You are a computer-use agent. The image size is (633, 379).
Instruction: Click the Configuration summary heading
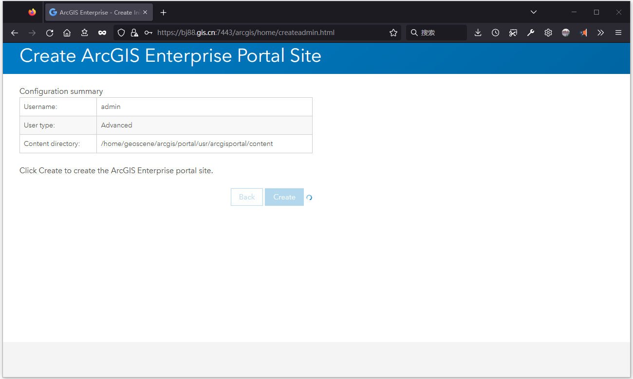[x=61, y=91]
